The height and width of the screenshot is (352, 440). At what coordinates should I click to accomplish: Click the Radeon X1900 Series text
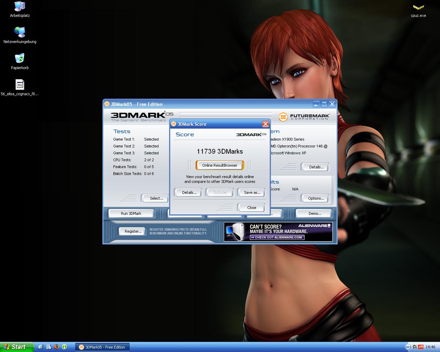click(287, 139)
